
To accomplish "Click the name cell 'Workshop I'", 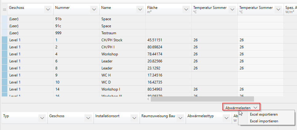I will [122, 89].
